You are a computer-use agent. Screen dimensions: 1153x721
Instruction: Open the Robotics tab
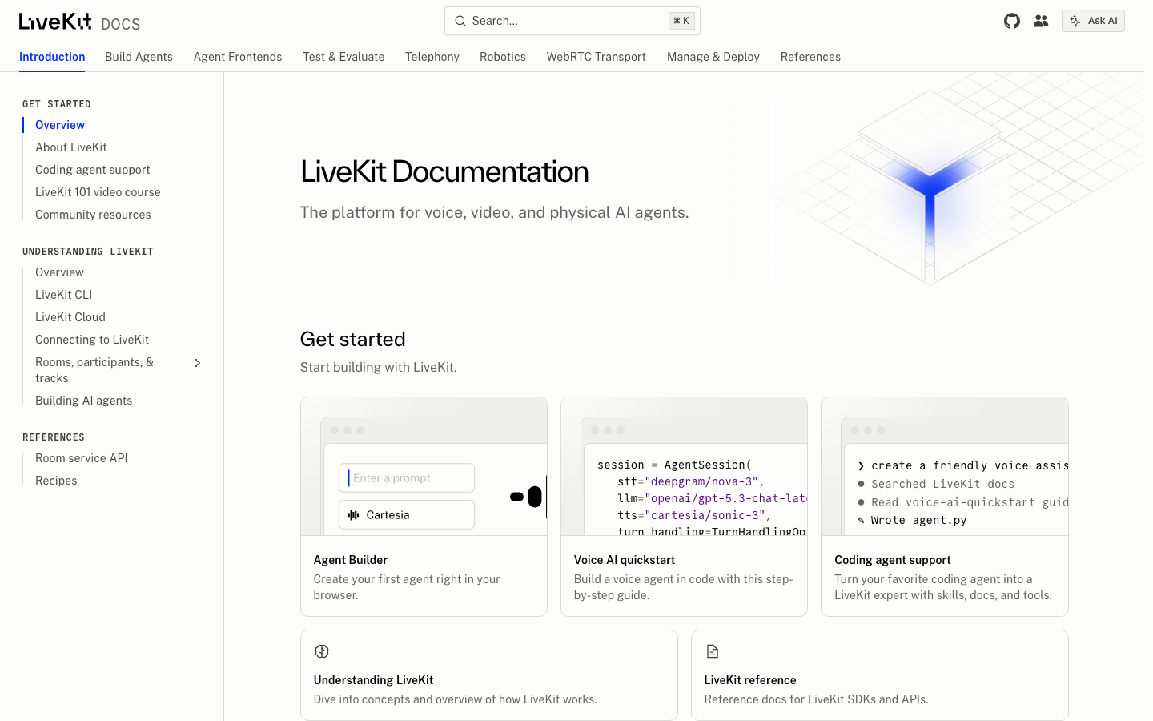503,57
